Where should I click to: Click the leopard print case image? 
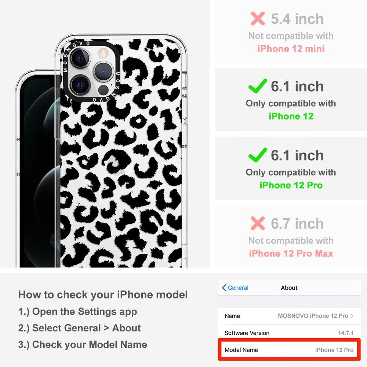point(122,152)
